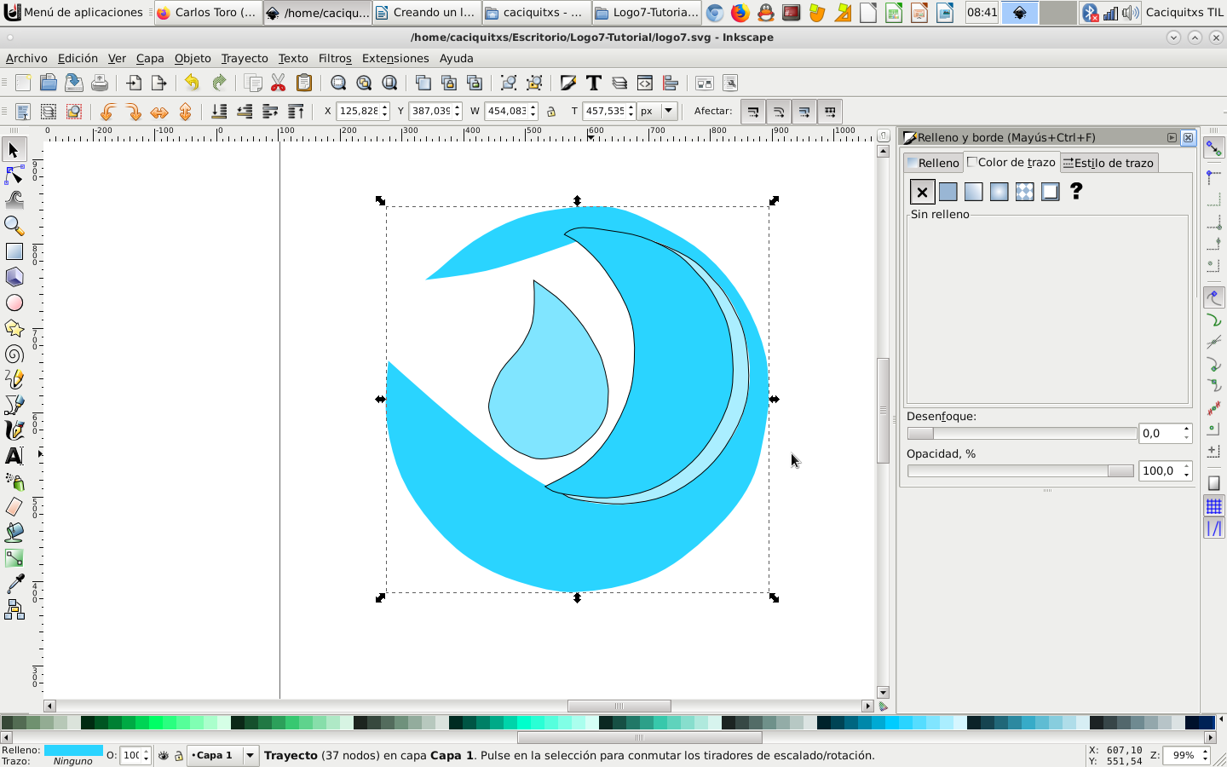
Task: Switch to the Estilo de trazo tab
Action: (1109, 163)
